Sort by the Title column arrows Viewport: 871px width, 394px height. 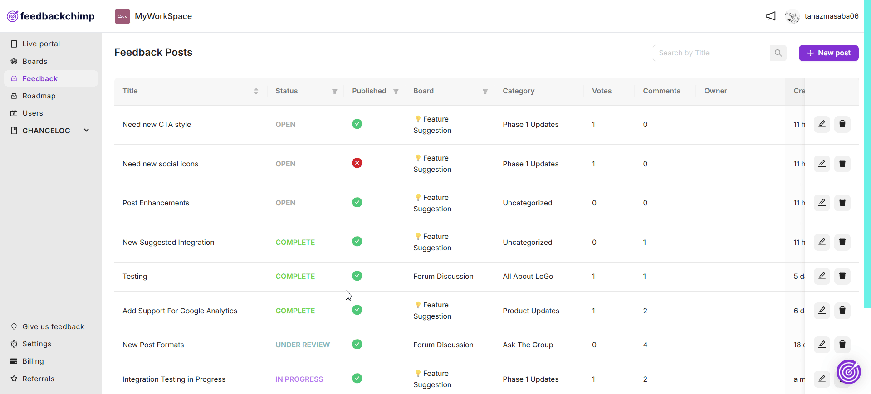pyautogui.click(x=256, y=91)
